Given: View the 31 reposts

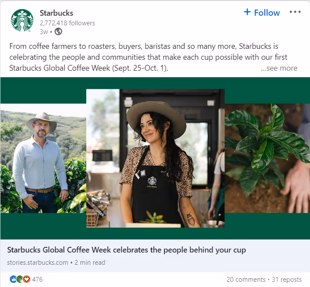Looking at the screenshot, I should tap(286, 280).
